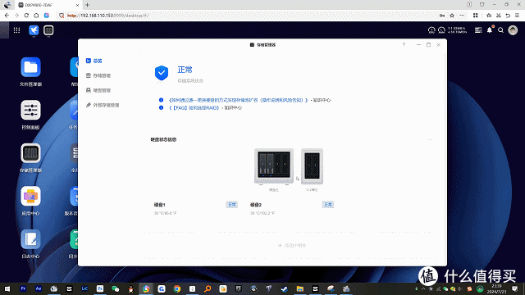Open the 日志中心 desktop icon
The image size is (525, 295).
(30, 239)
